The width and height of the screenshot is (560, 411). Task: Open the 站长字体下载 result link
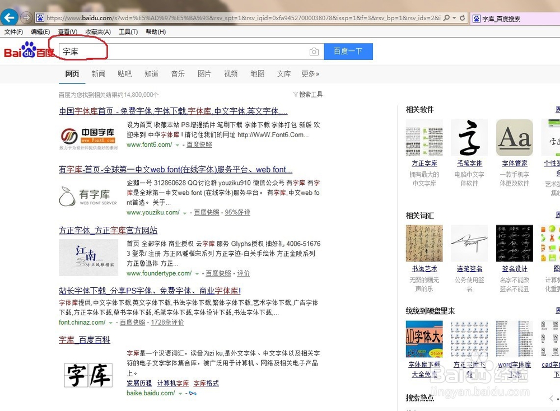[x=150, y=291]
